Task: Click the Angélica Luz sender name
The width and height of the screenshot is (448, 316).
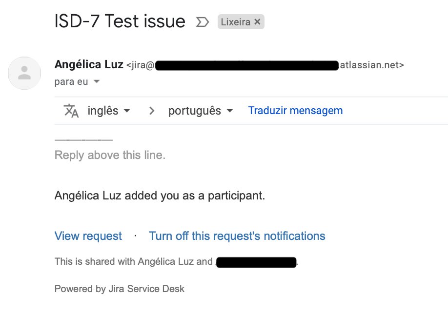Action: click(x=88, y=64)
